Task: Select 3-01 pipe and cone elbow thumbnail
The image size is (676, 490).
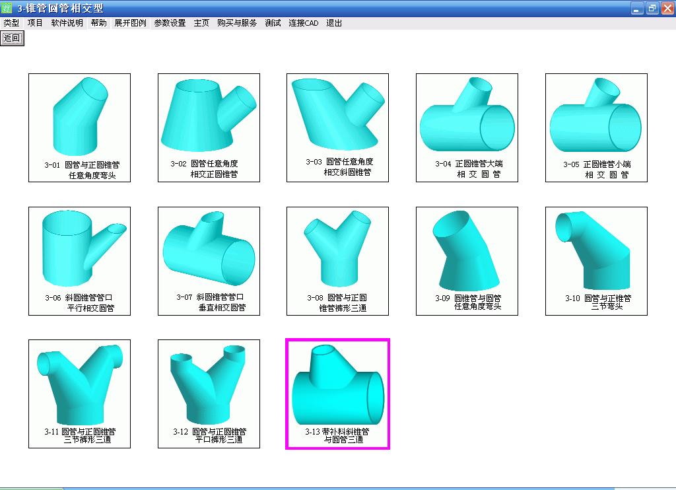Action: tap(79, 127)
